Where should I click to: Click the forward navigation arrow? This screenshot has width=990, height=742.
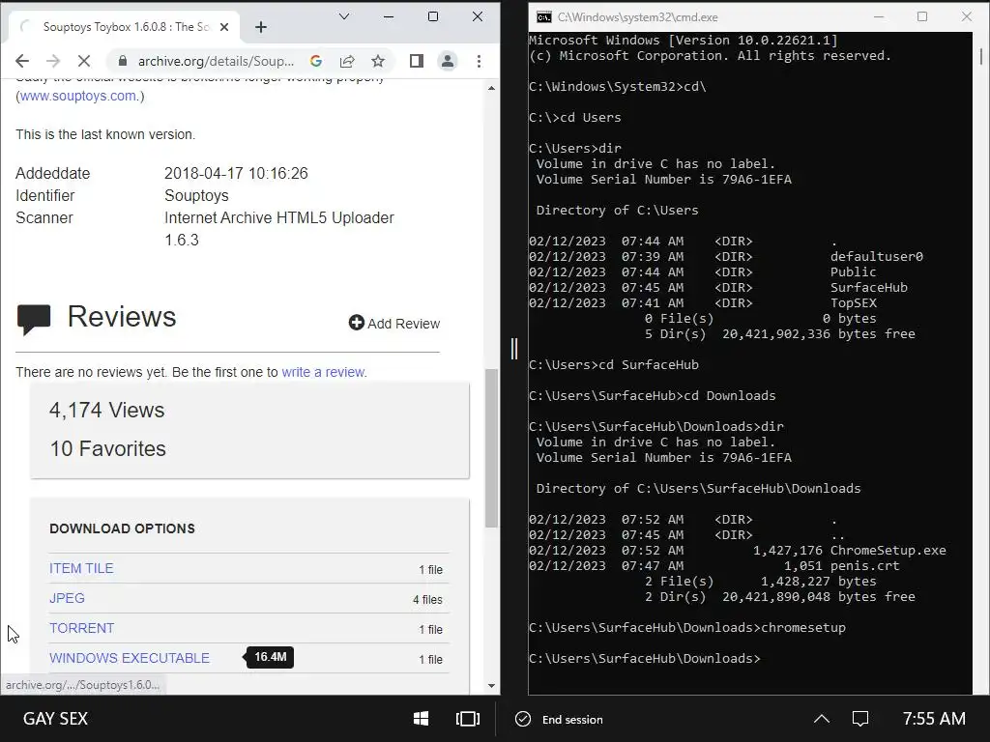pyautogui.click(x=53, y=61)
